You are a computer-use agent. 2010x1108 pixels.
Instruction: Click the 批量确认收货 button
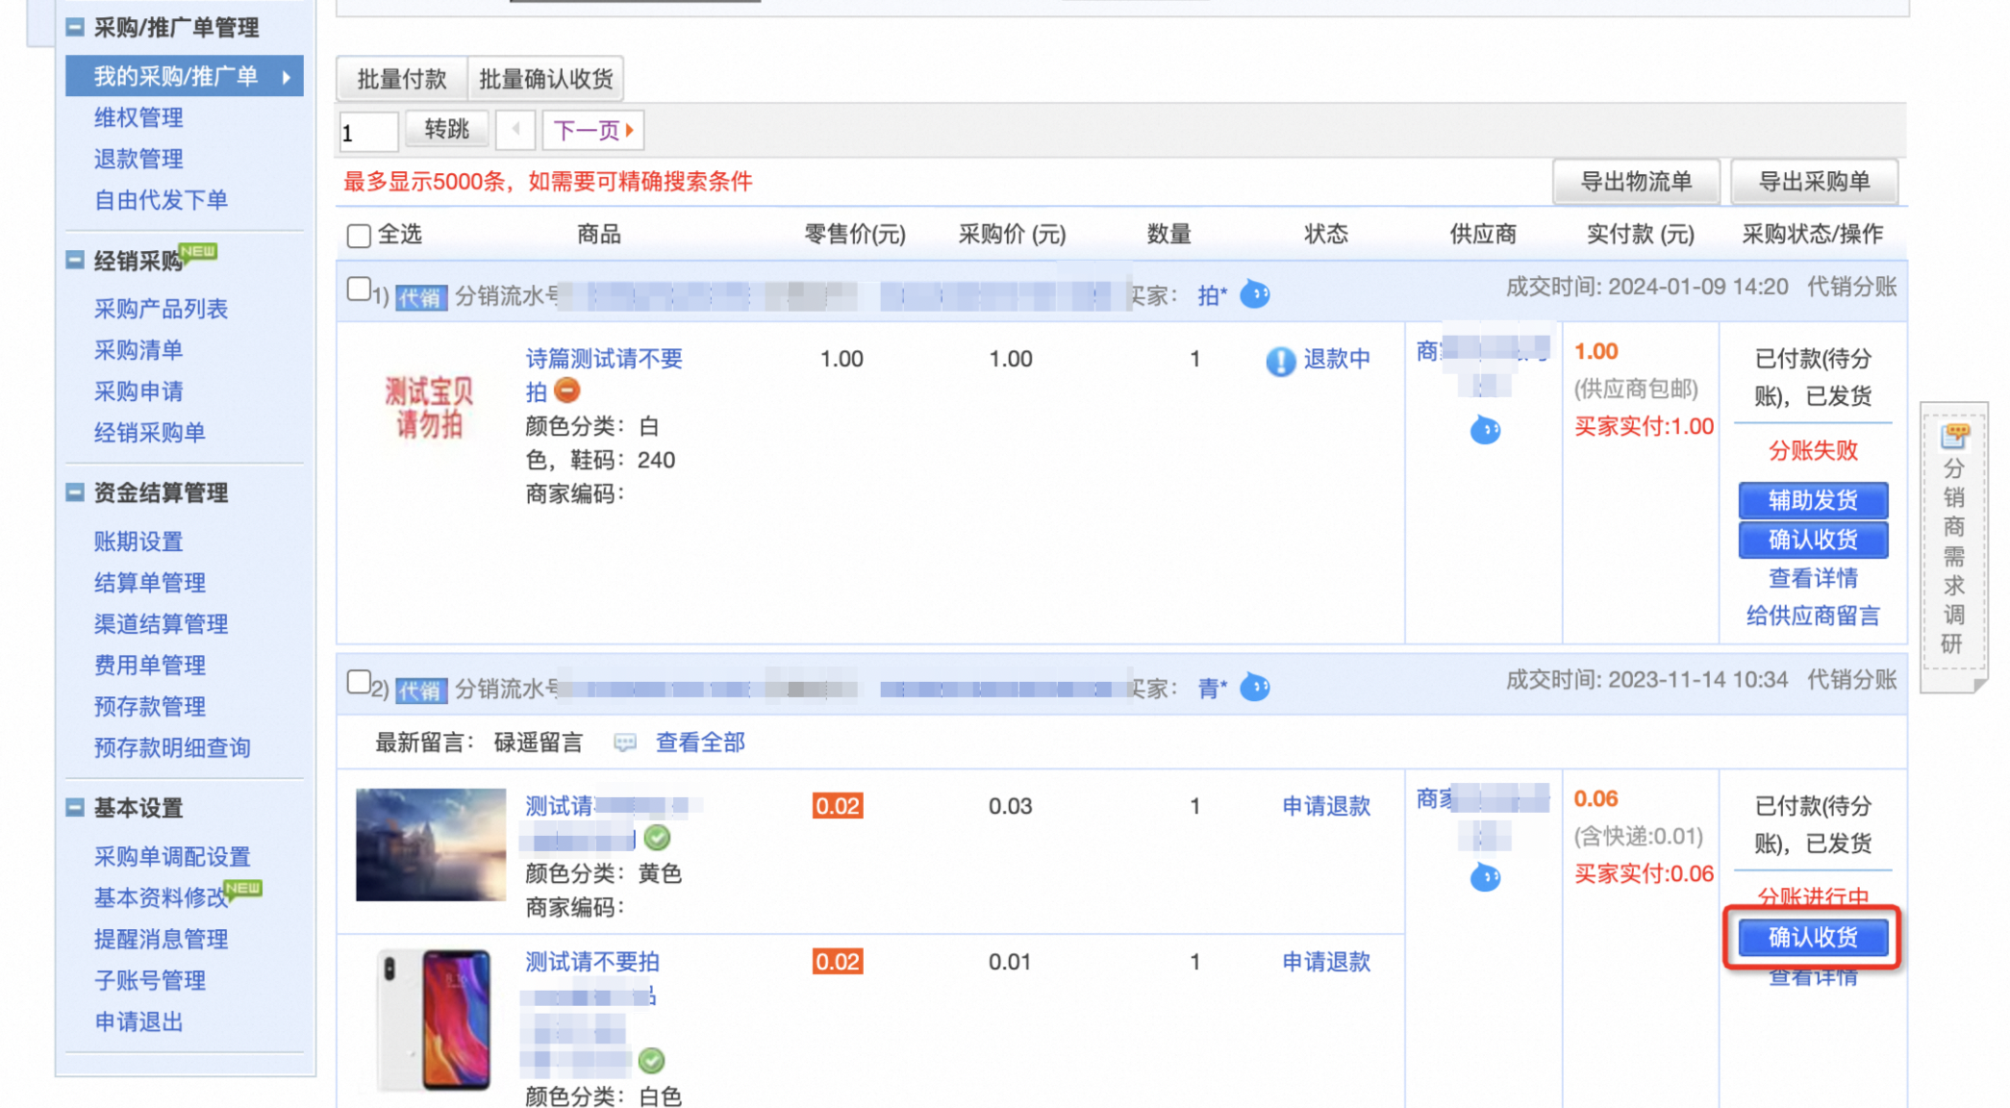pyautogui.click(x=545, y=79)
